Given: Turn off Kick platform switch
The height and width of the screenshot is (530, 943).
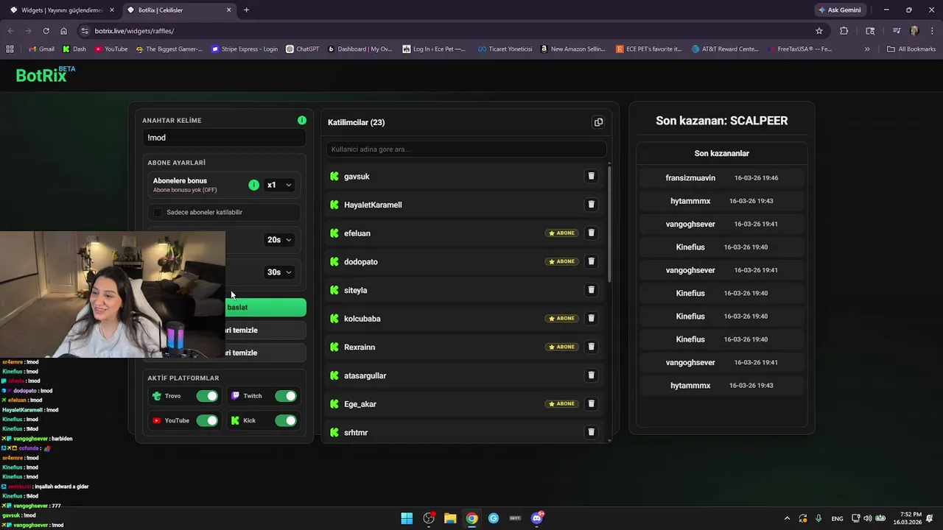Looking at the screenshot, I should tap(285, 420).
